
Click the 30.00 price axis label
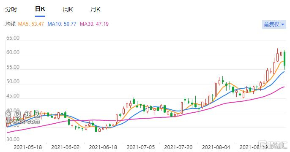pyautogui.click(x=13, y=139)
